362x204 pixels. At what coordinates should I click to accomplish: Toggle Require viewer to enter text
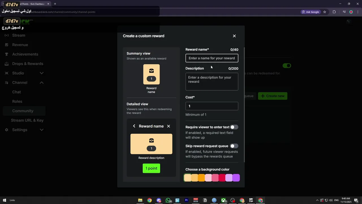tap(234, 127)
